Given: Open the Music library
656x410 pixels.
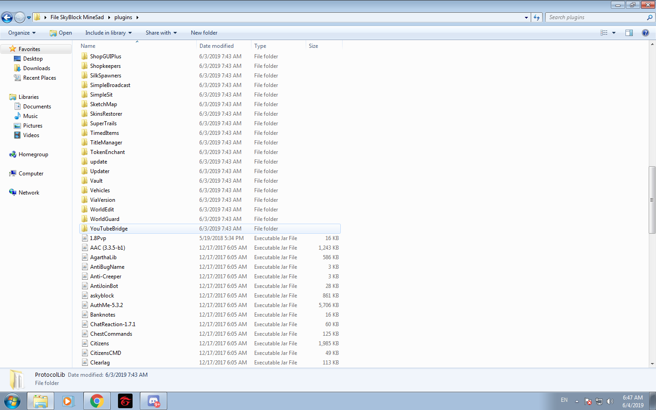Looking at the screenshot, I should pyautogui.click(x=31, y=116).
